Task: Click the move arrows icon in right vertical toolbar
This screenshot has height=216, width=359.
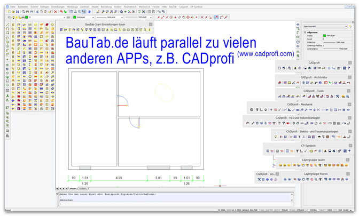Action: [298, 25]
